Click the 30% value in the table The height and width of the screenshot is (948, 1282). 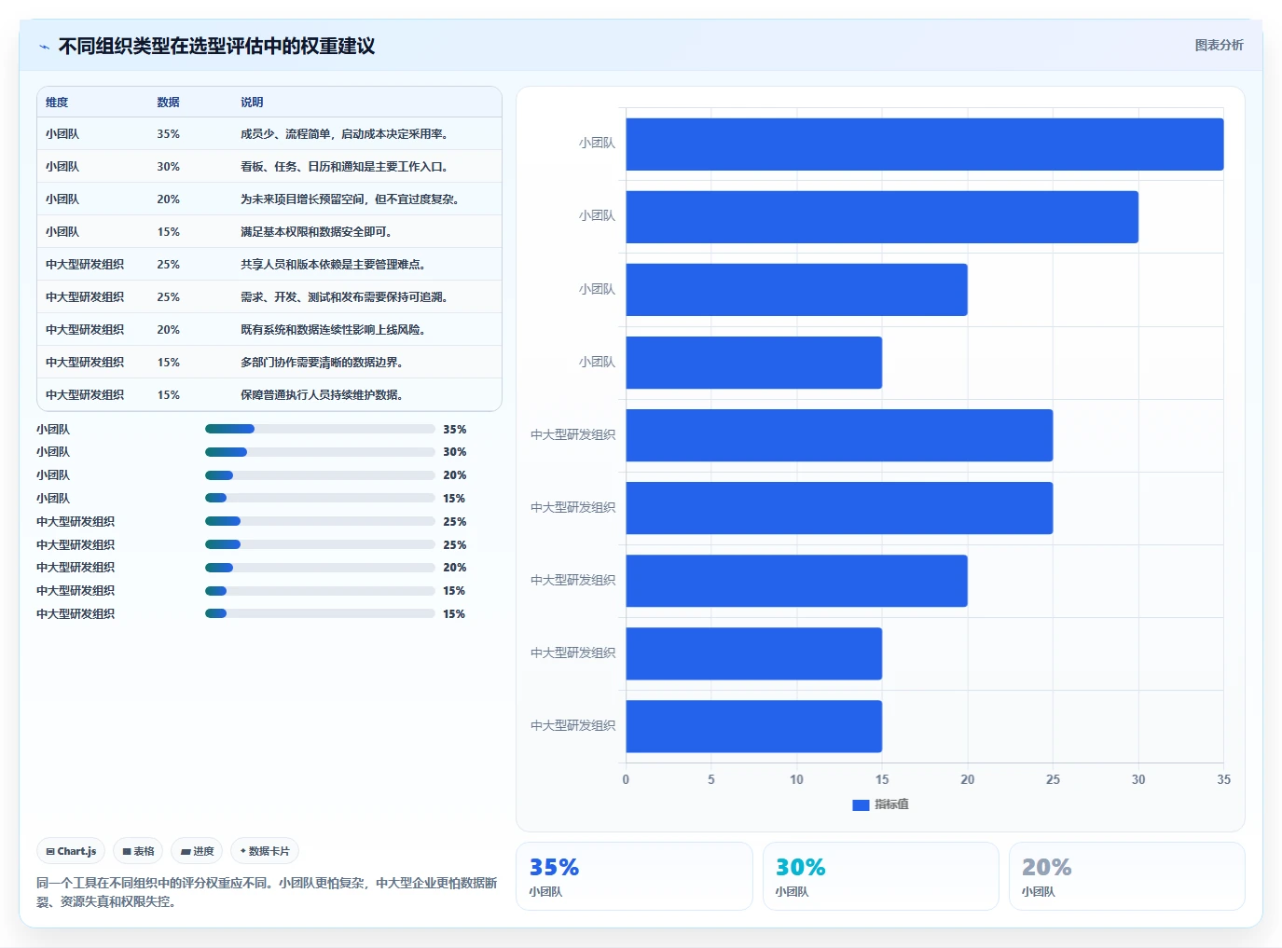click(168, 167)
